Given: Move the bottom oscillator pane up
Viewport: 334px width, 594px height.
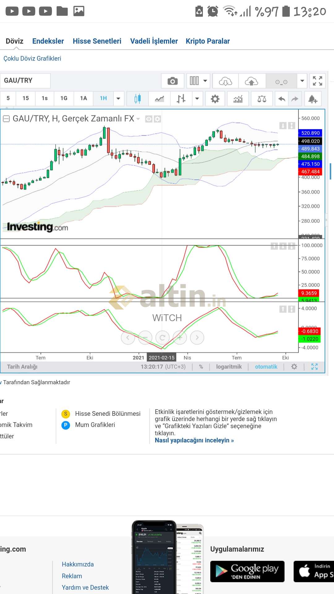Looking at the screenshot, I should [283, 309].
